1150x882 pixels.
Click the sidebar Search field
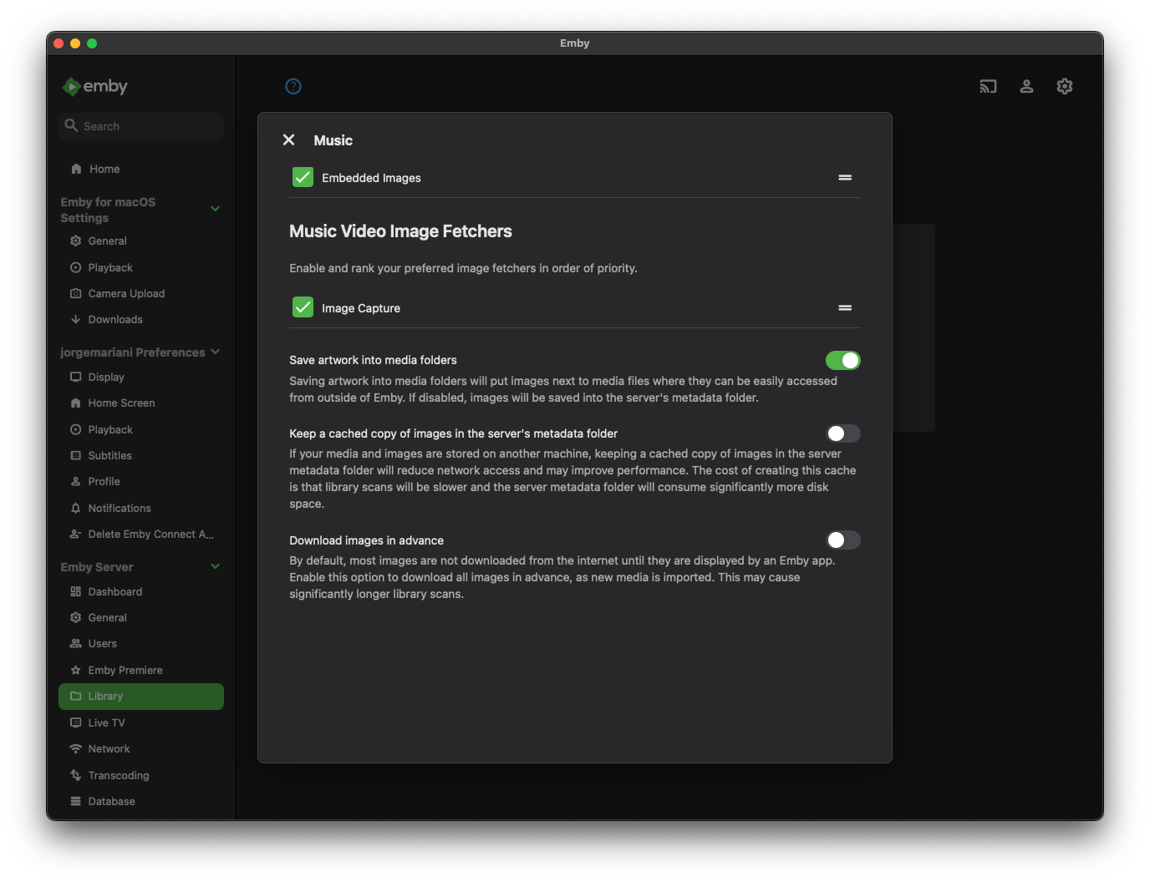pos(142,126)
